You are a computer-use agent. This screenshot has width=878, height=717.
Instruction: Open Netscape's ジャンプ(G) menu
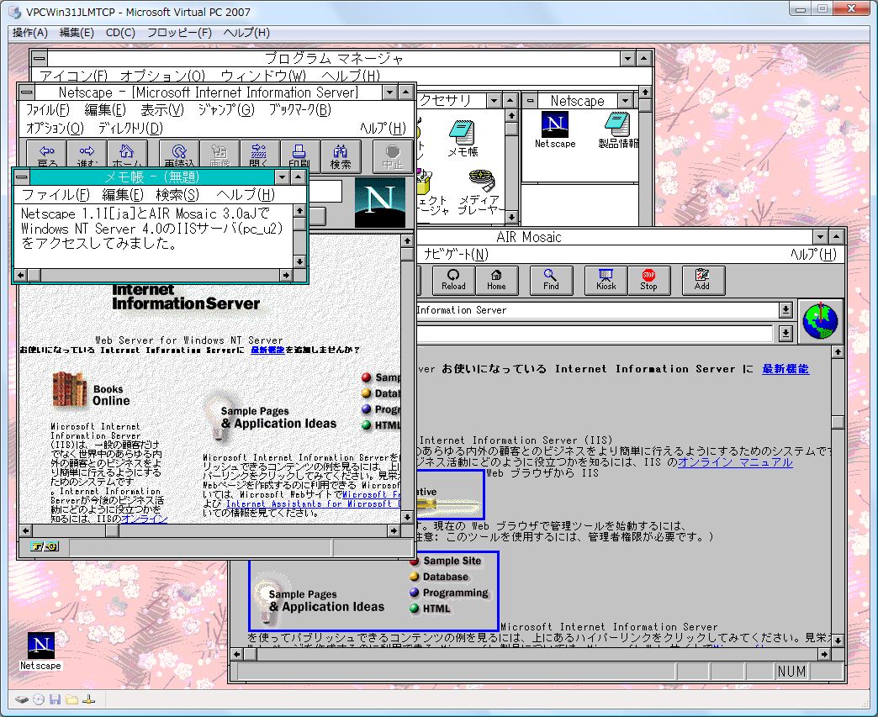(226, 110)
